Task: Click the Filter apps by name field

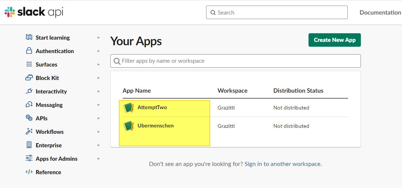Action: [x=236, y=61]
